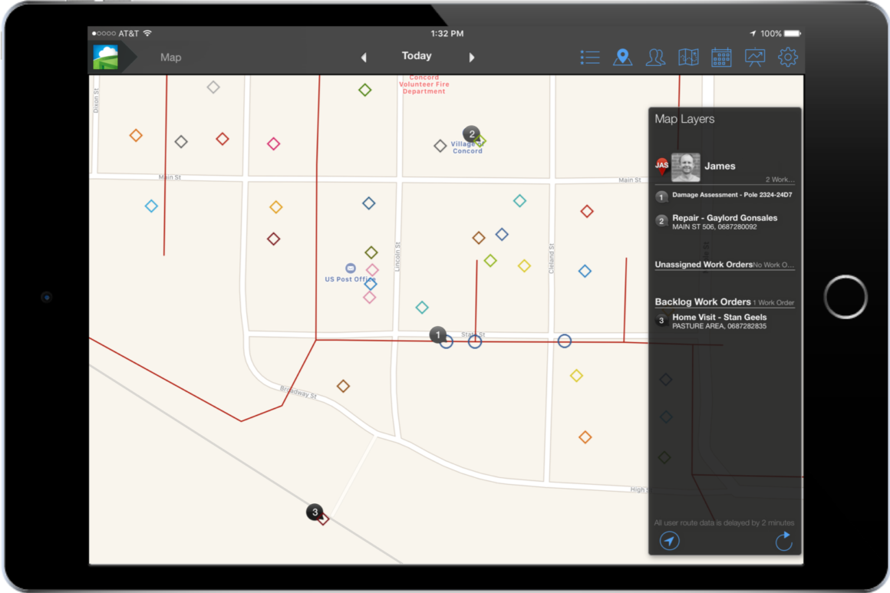890x593 pixels.
Task: Advance to the next day
Action: [x=472, y=57]
